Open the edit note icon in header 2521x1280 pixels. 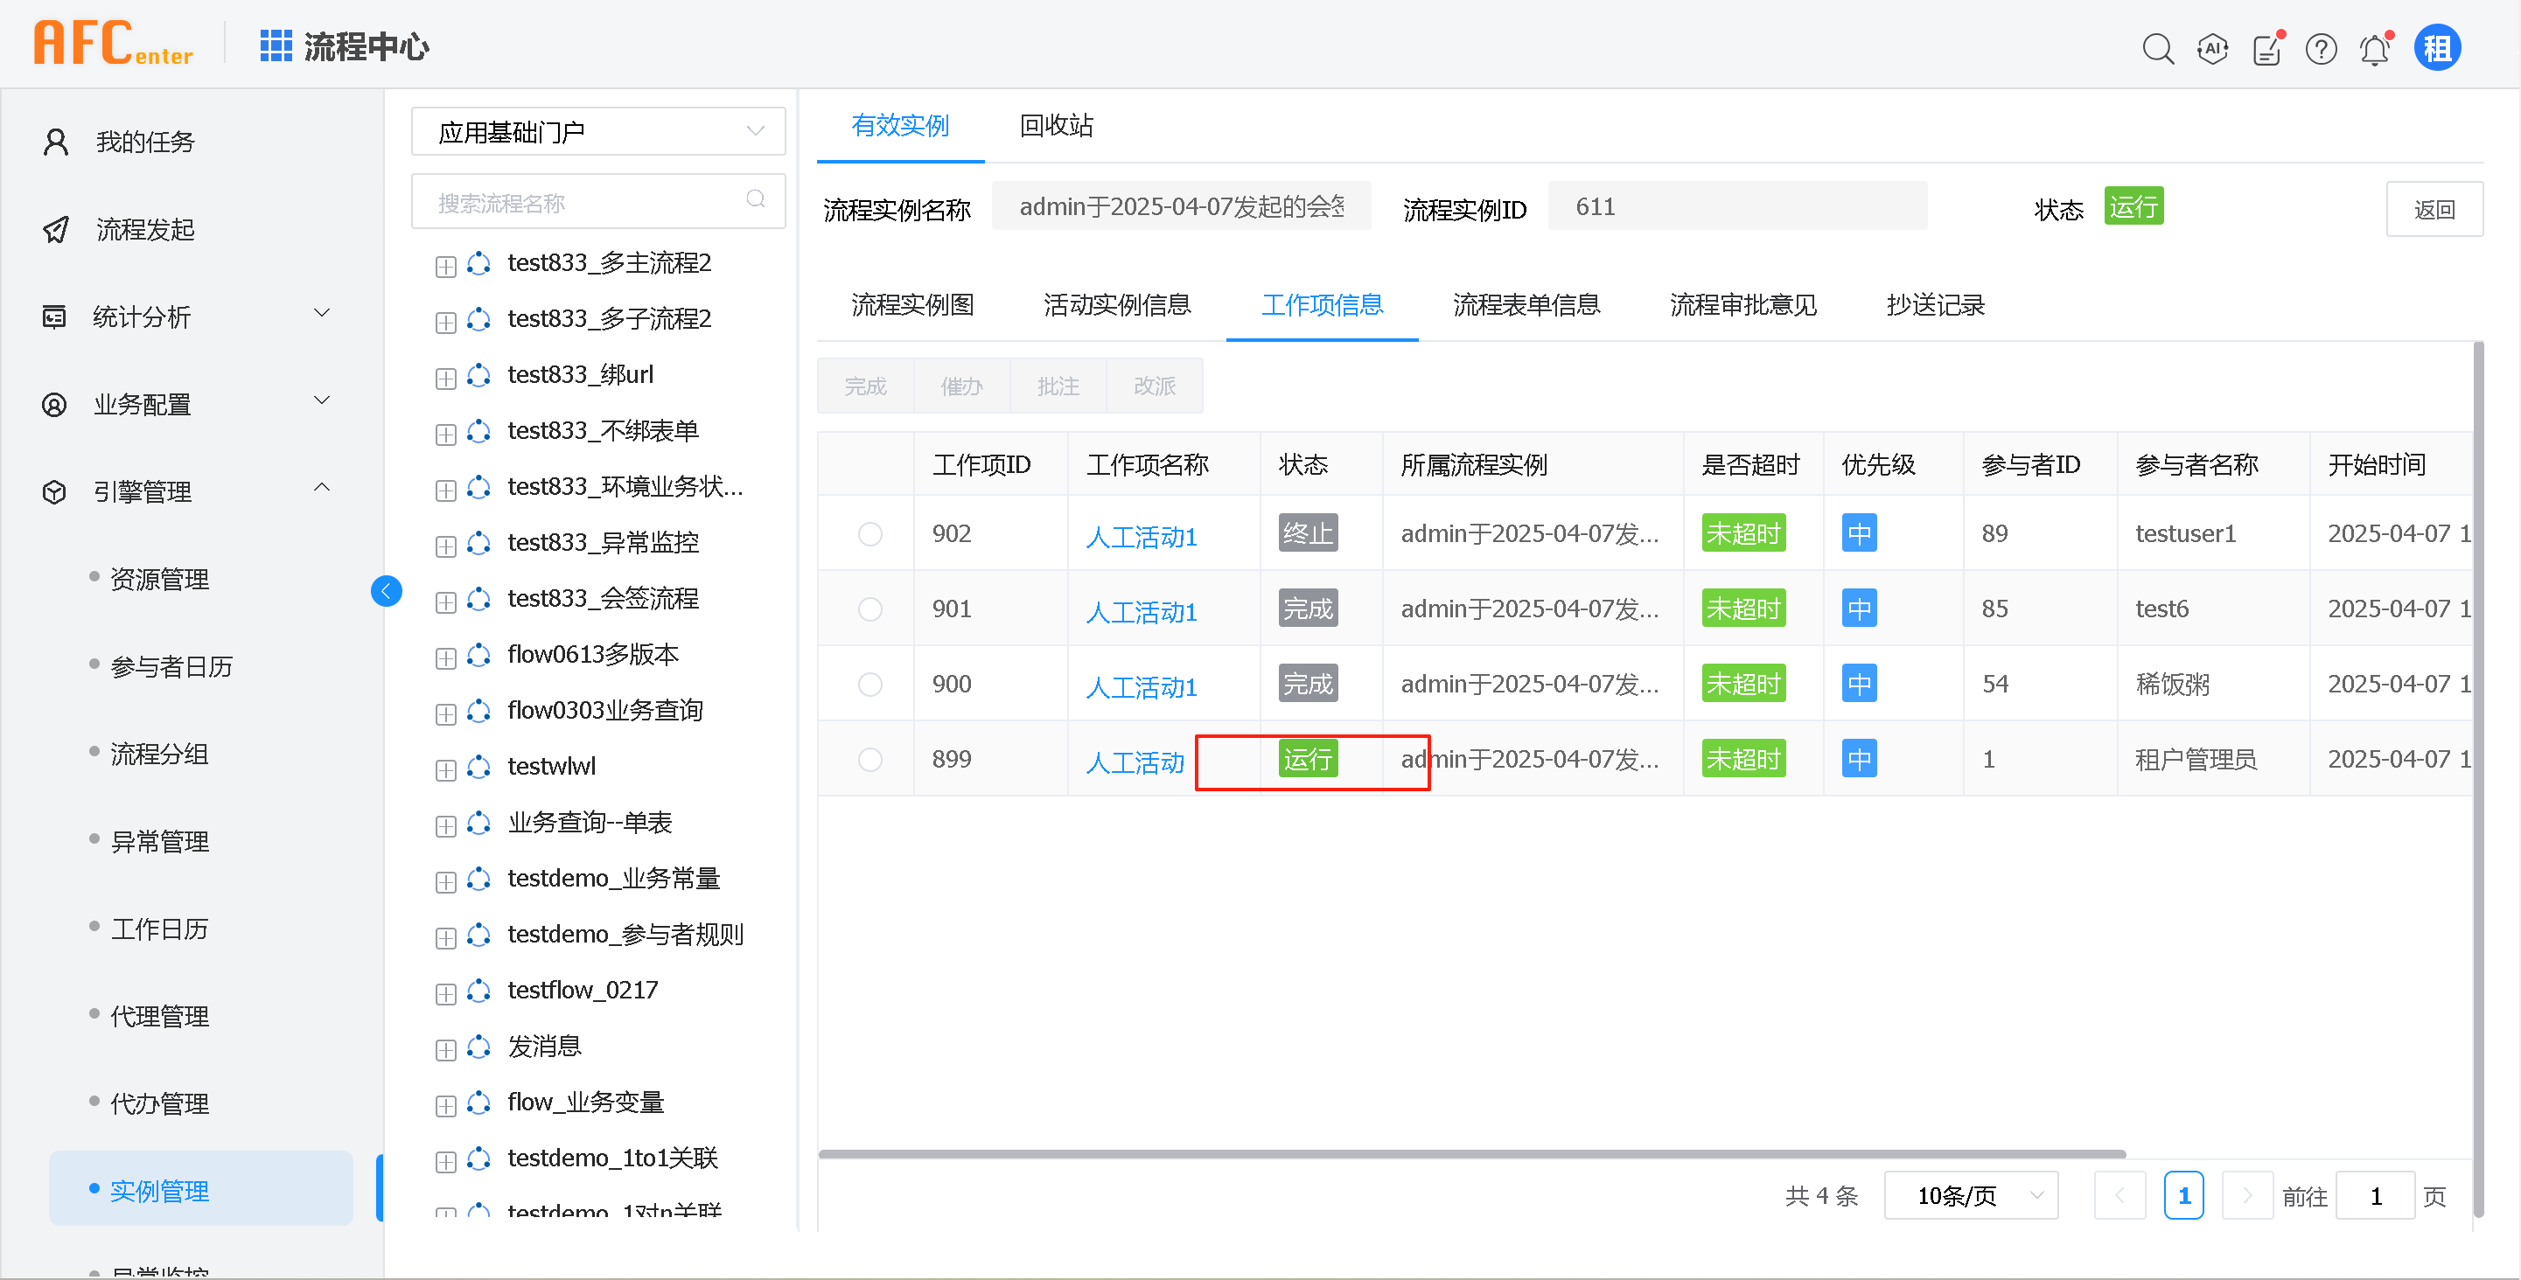(x=2266, y=48)
